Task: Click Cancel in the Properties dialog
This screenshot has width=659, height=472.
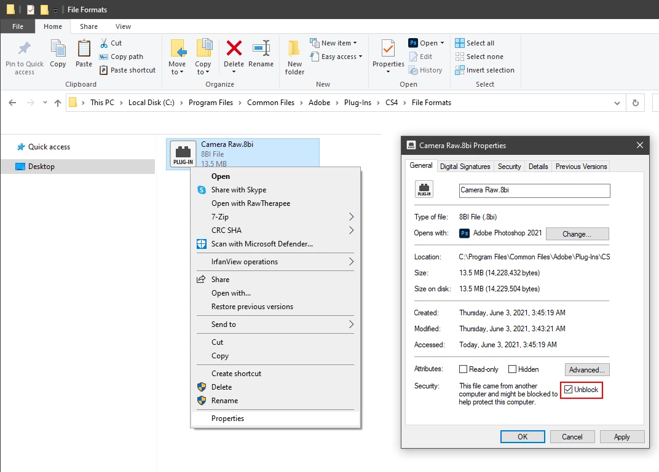Action: 572,437
